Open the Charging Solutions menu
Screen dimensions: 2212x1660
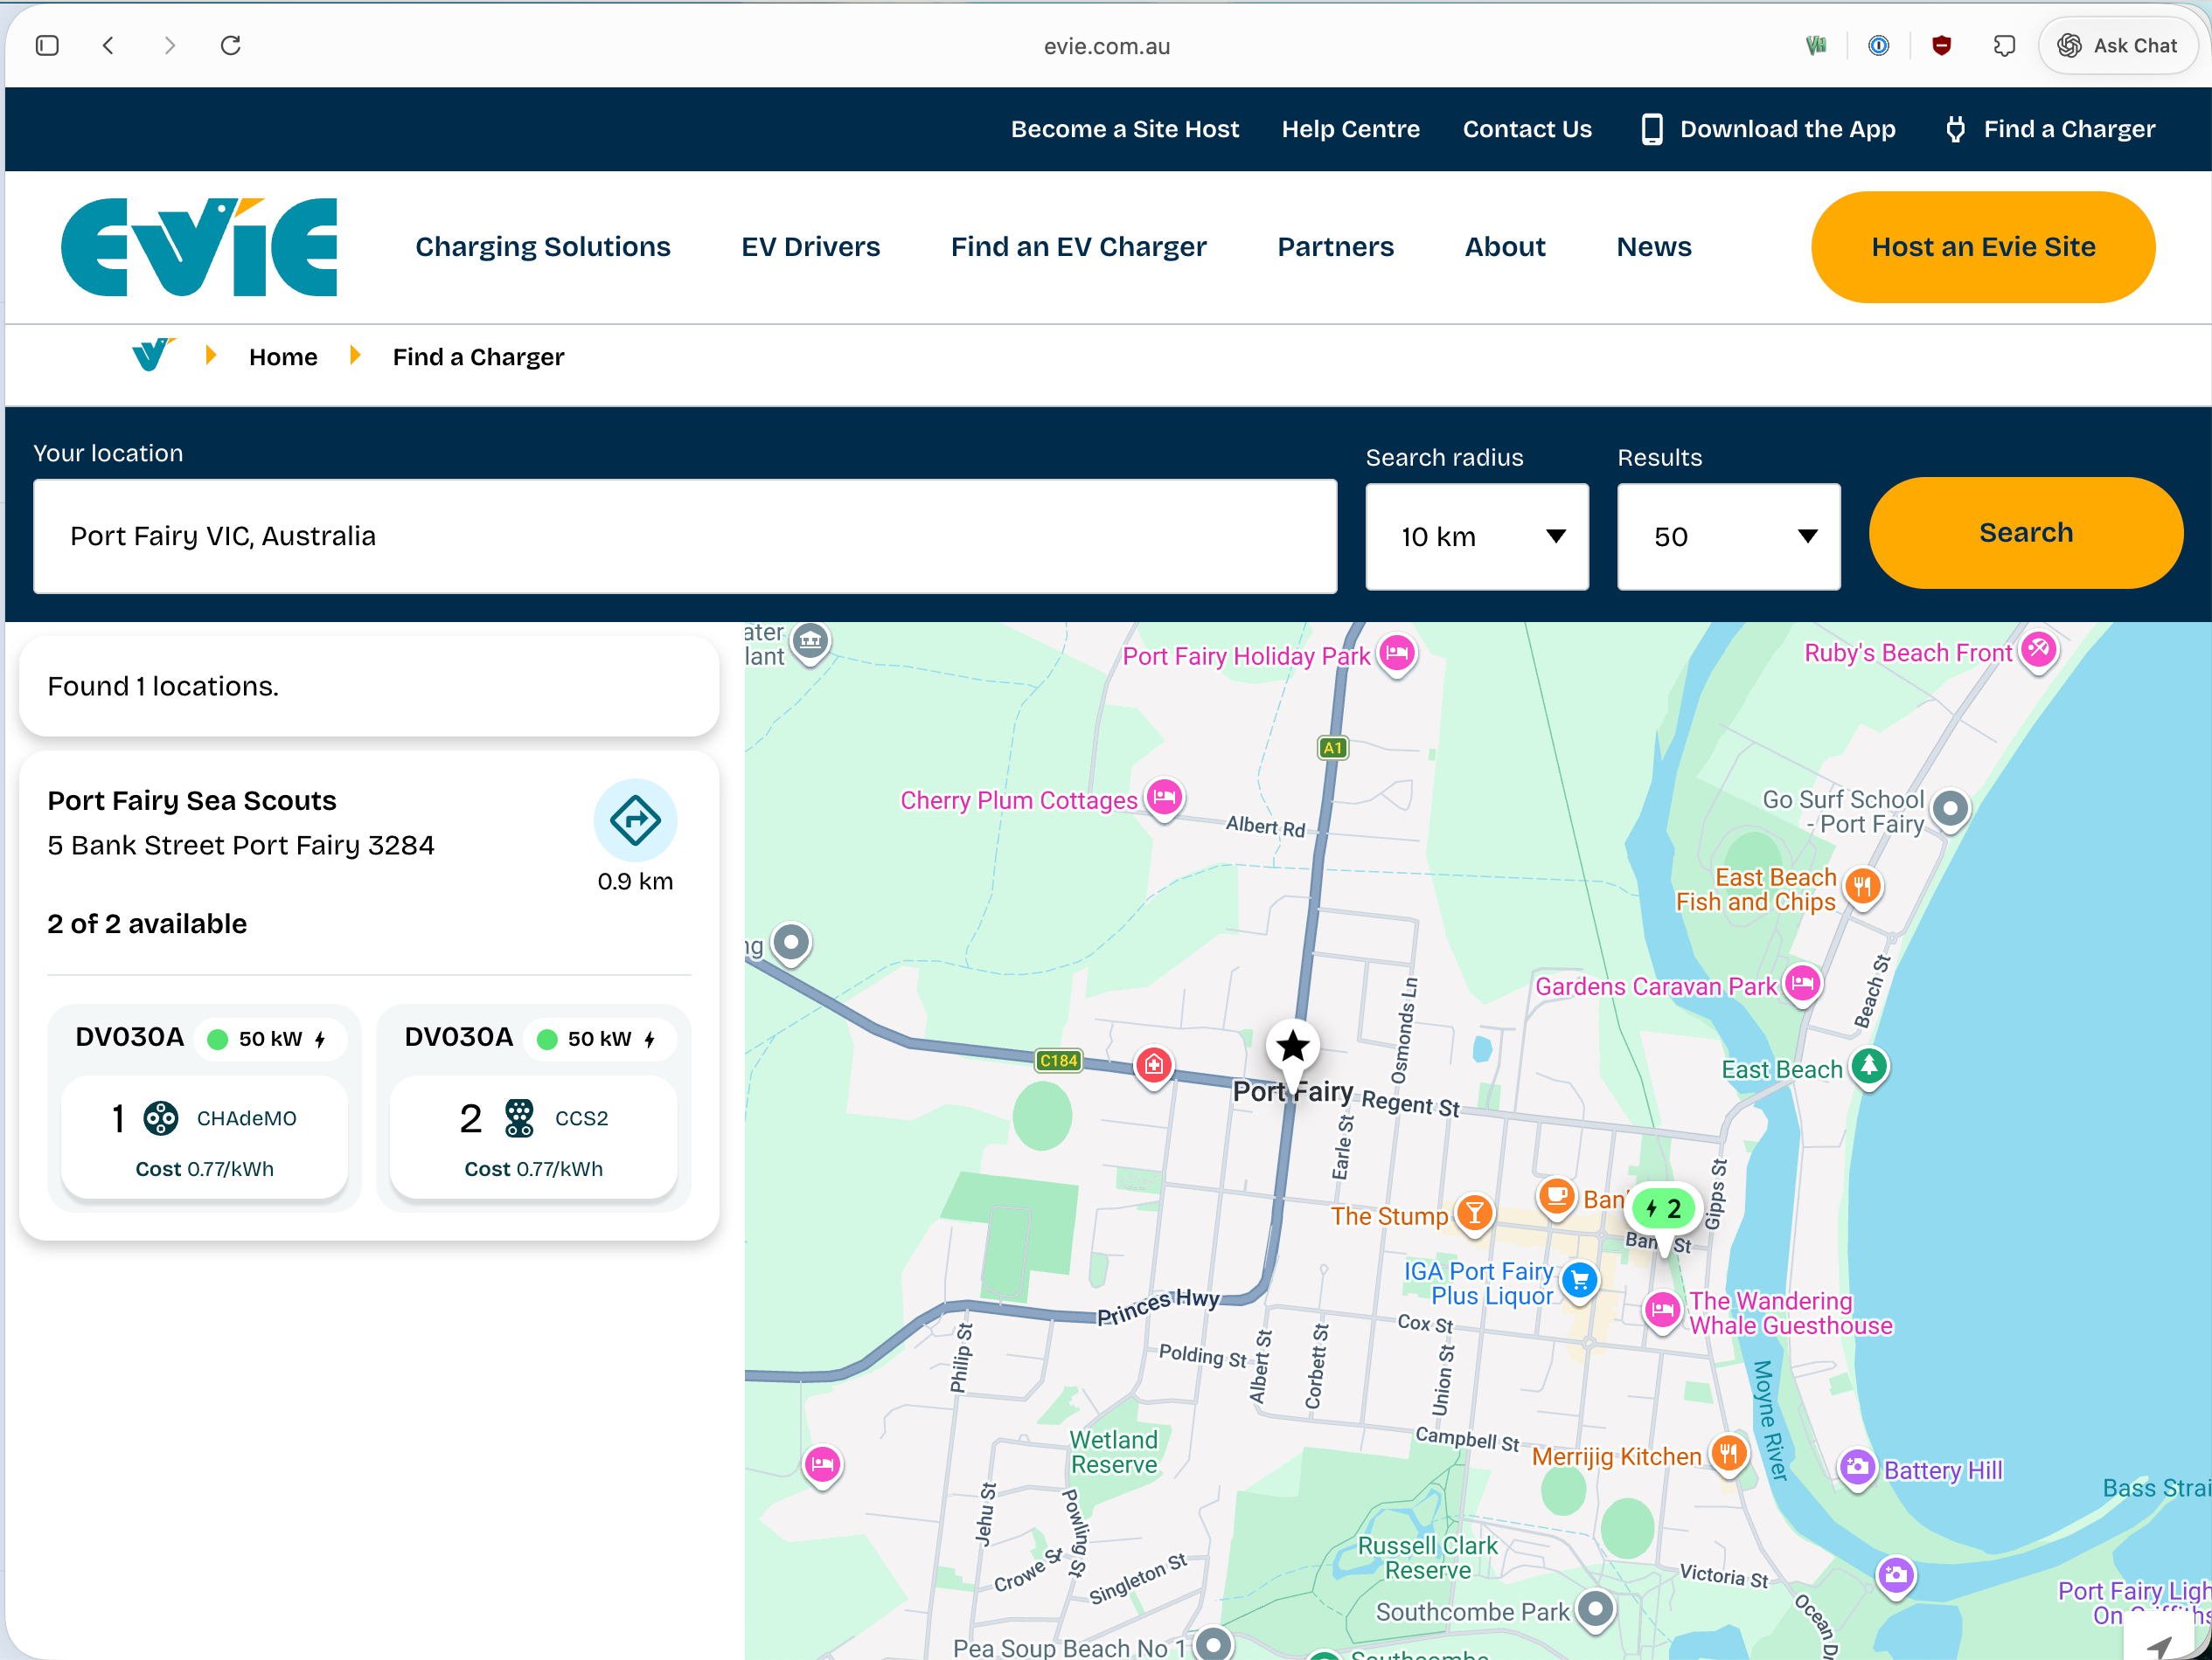coord(543,247)
